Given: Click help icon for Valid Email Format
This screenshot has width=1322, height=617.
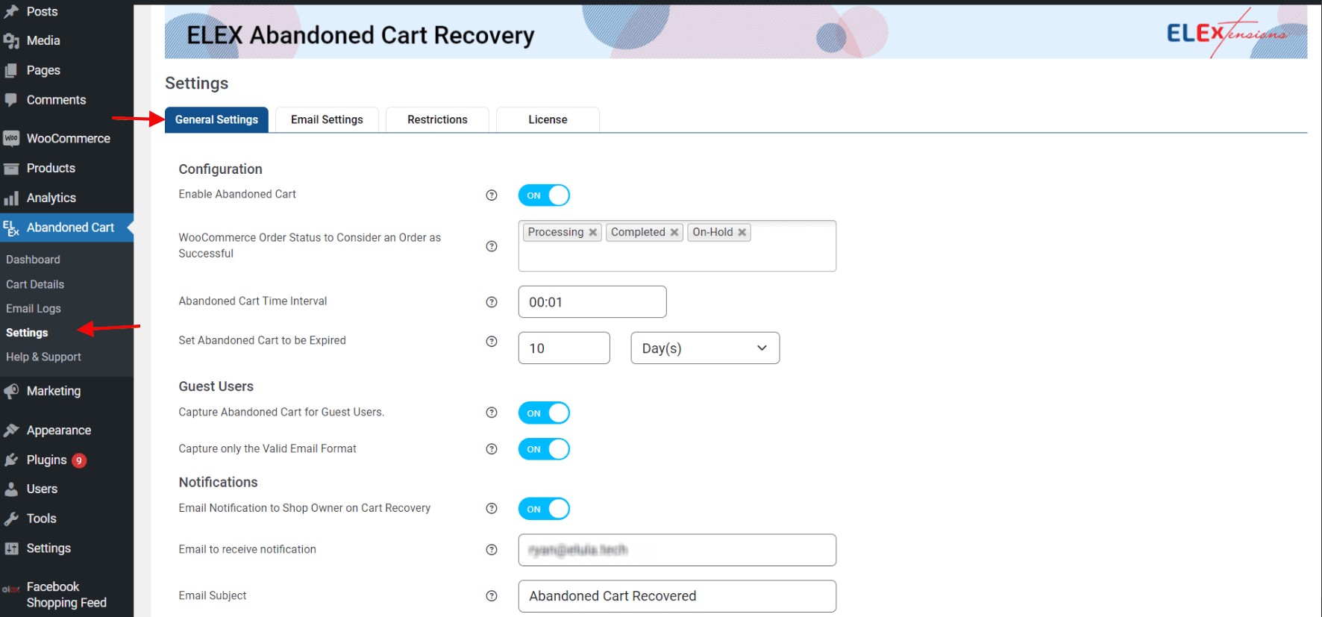Looking at the screenshot, I should click(x=492, y=449).
